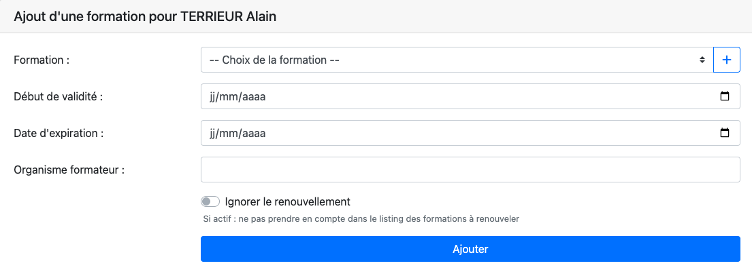Select the day (jj) in Début de validité
The height and width of the screenshot is (274, 752).
[x=212, y=96]
